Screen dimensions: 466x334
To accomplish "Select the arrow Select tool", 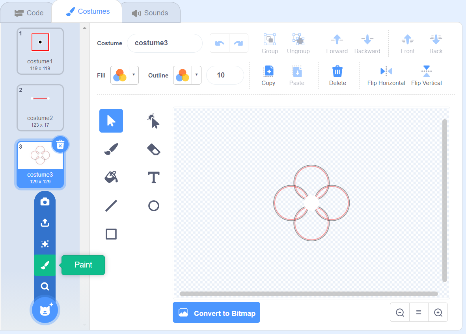I will (x=111, y=121).
